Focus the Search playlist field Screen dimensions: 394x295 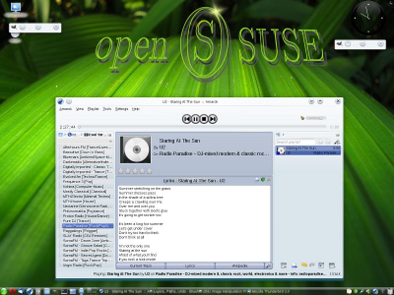click(295, 142)
